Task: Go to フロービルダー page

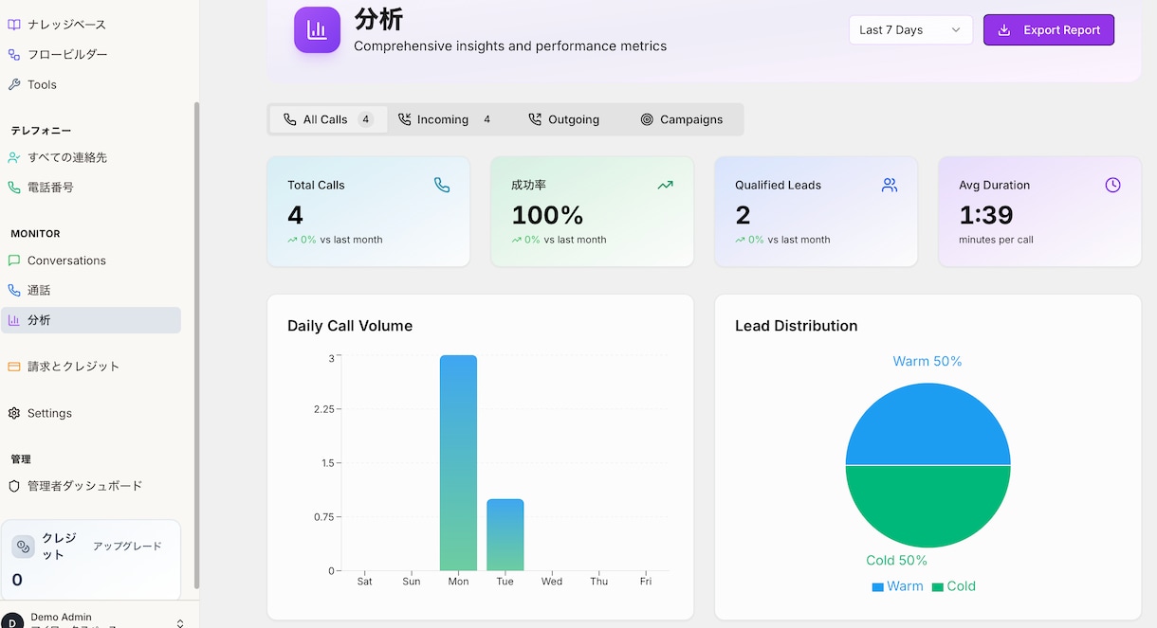Action: point(91,55)
